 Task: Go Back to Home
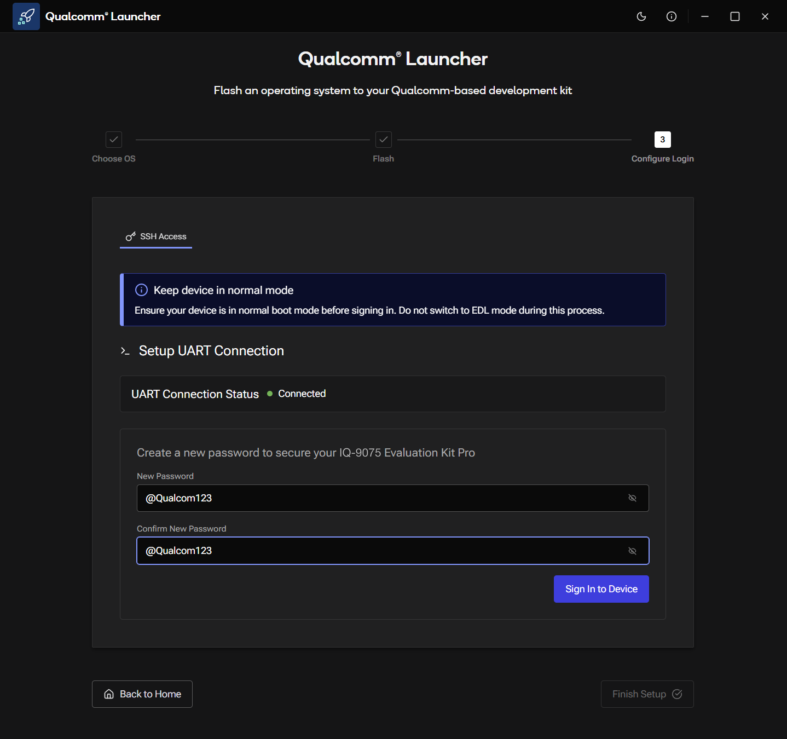tap(142, 694)
